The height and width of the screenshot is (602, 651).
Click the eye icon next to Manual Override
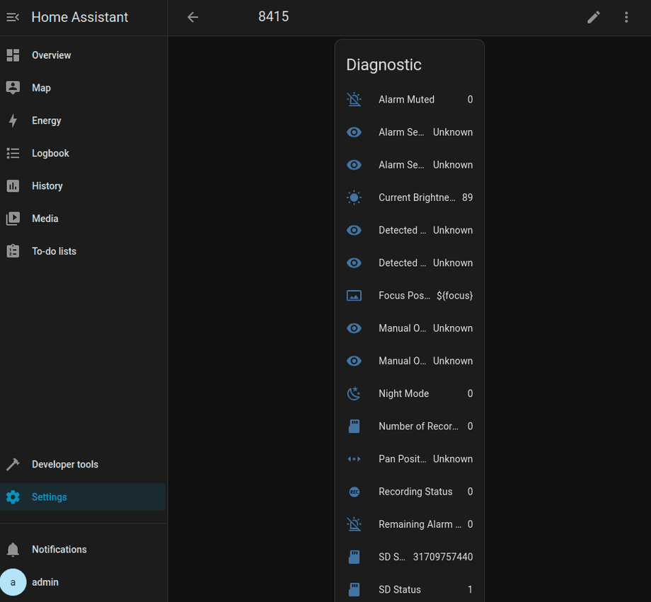pos(354,328)
